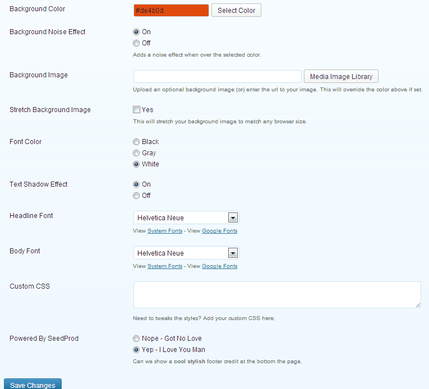Choose Gray font color

click(x=136, y=153)
